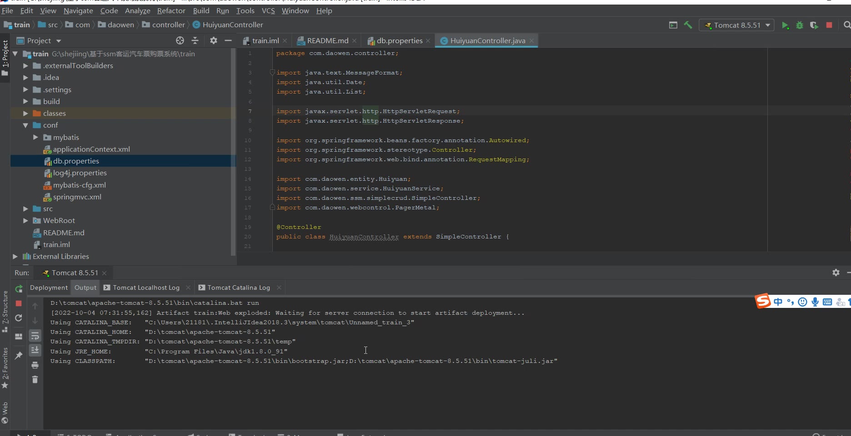Start Debug with the bug icon

800,25
